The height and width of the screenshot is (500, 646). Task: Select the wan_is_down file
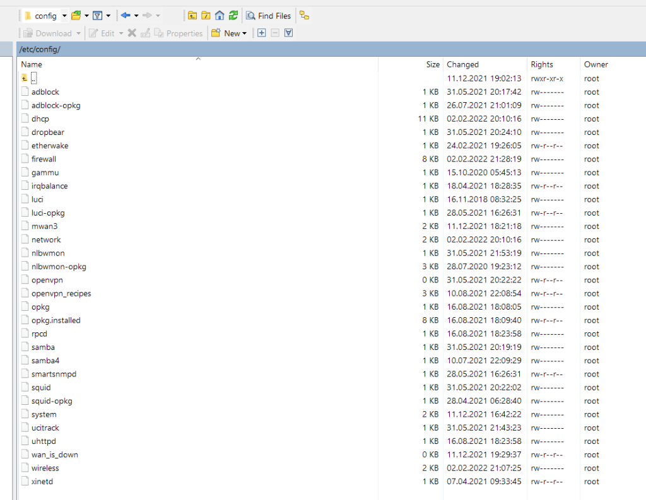pos(54,455)
